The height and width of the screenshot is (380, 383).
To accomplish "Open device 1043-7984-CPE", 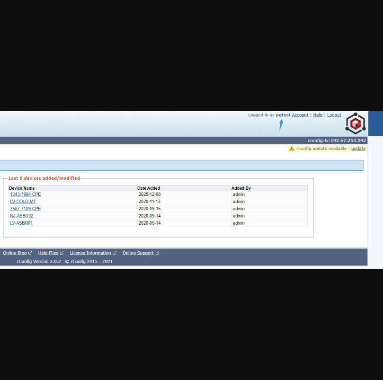I will (x=25, y=194).
